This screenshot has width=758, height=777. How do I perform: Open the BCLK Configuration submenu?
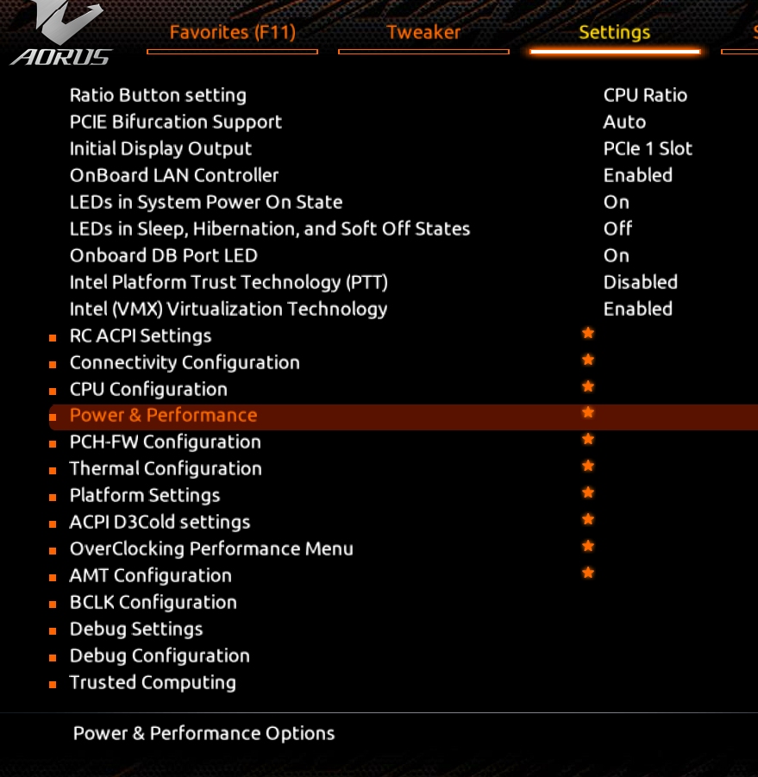click(x=153, y=603)
